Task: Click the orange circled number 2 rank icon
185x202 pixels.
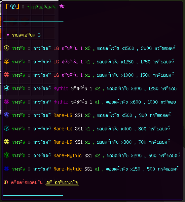Action: coord(7,61)
